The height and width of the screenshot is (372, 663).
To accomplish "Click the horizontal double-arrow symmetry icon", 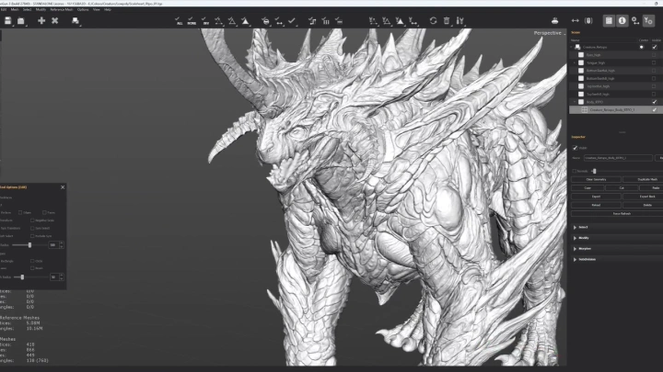I will click(x=575, y=20).
